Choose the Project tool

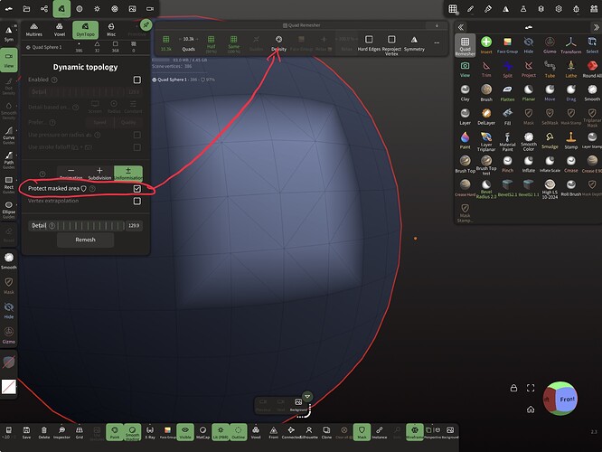(529, 69)
